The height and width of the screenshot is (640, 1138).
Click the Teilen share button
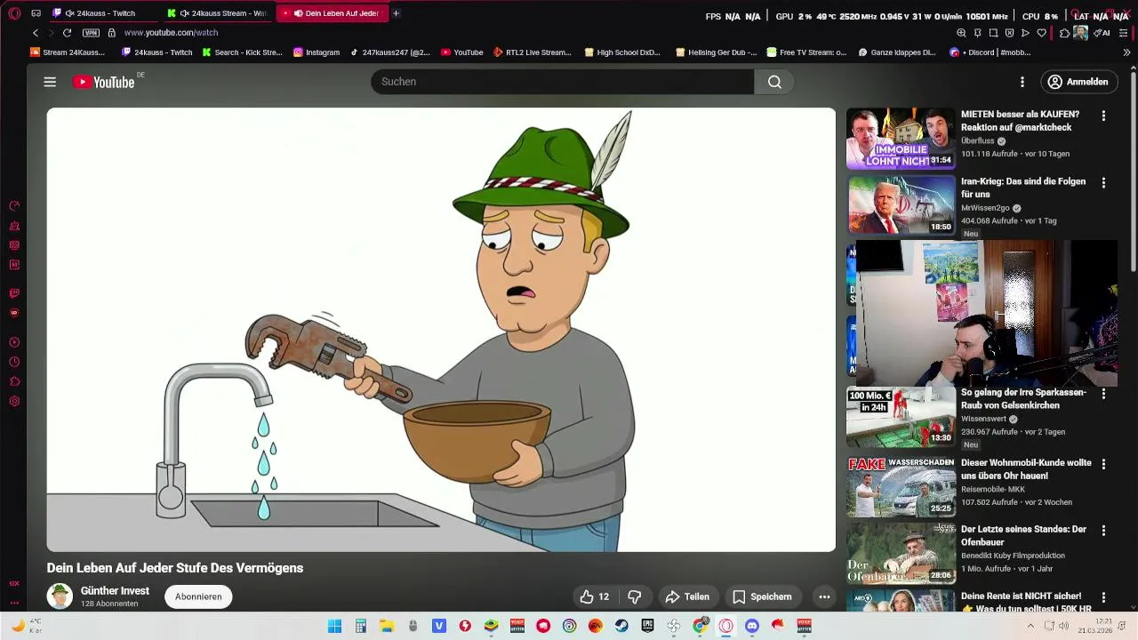click(x=687, y=596)
